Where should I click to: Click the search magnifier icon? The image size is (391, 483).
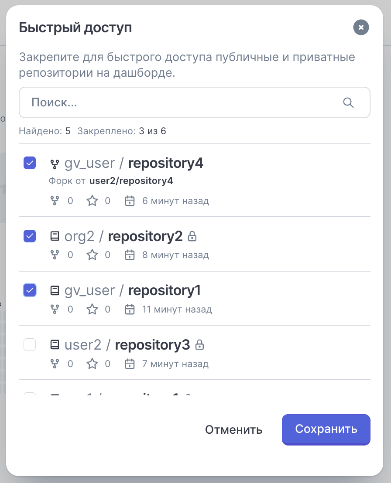pos(348,102)
